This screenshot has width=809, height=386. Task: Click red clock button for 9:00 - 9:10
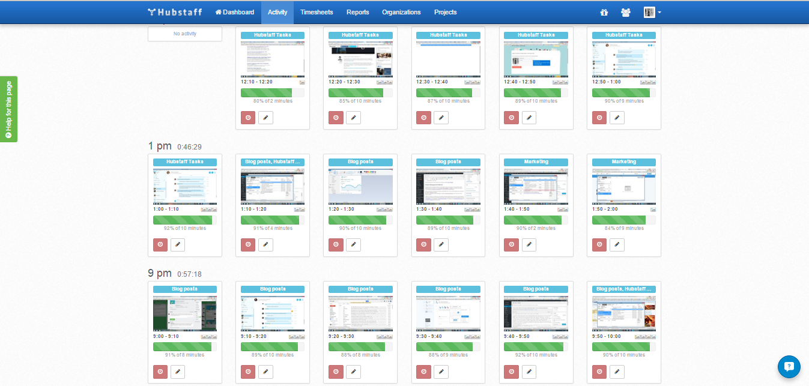pos(160,372)
